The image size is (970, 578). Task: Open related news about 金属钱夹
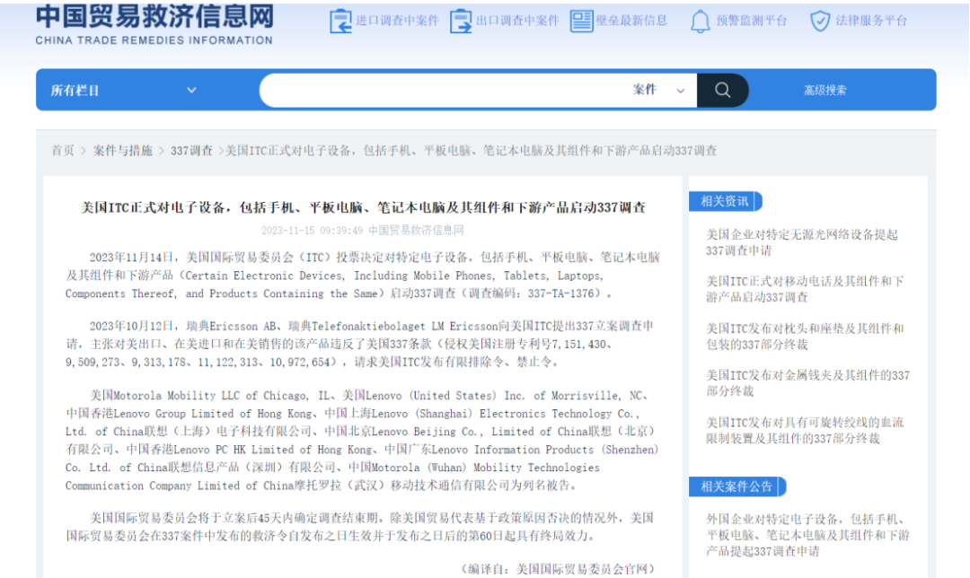[x=808, y=383]
